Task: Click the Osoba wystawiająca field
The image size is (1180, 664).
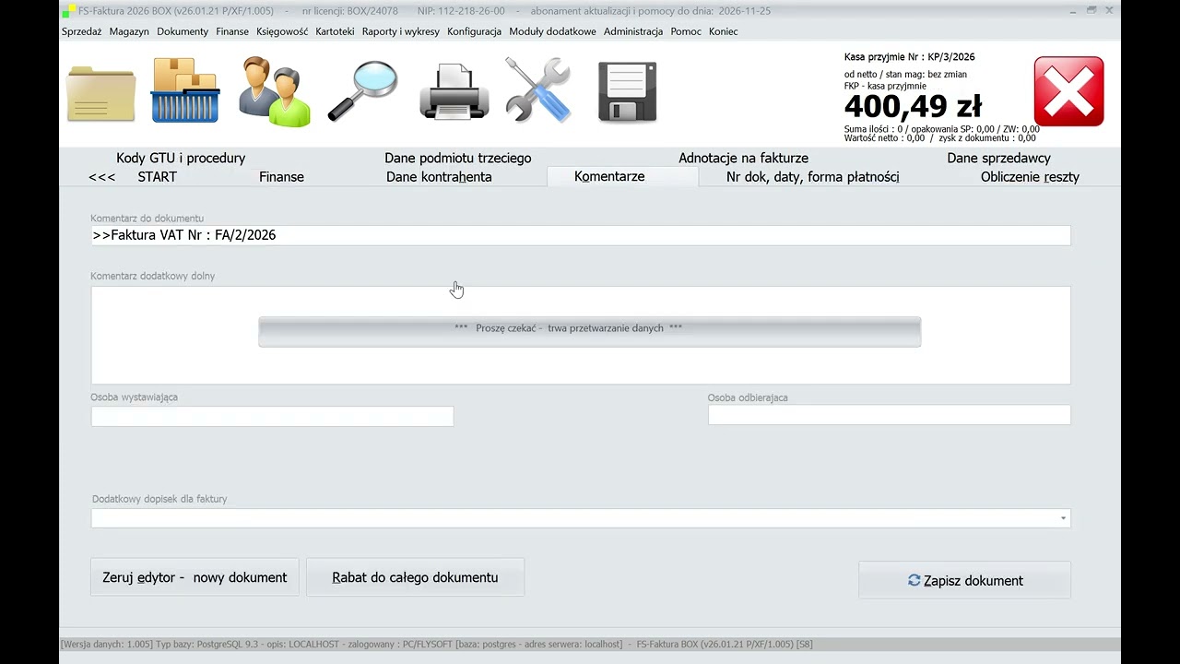Action: click(x=272, y=416)
